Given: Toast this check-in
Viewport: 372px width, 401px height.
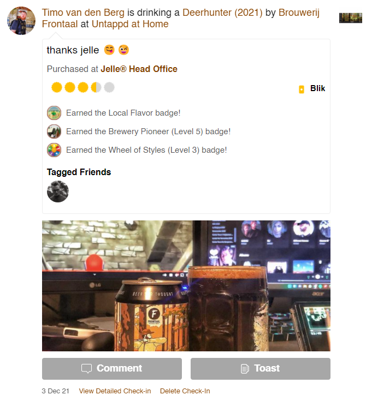Looking at the screenshot, I should click(x=261, y=368).
